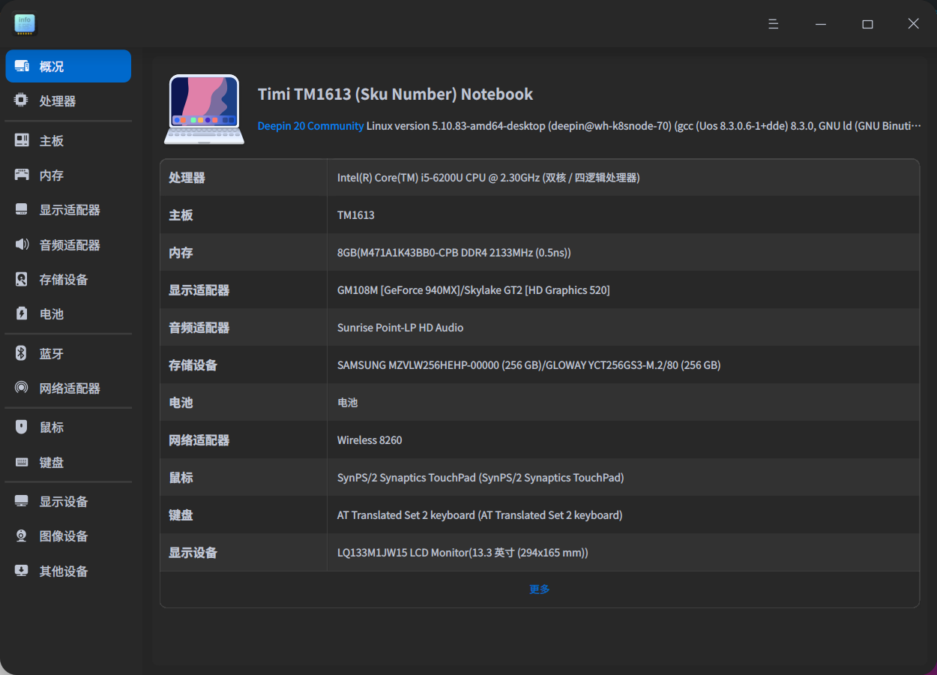Open the device info app logo icon
Screen dimensions: 937x675
(24, 23)
